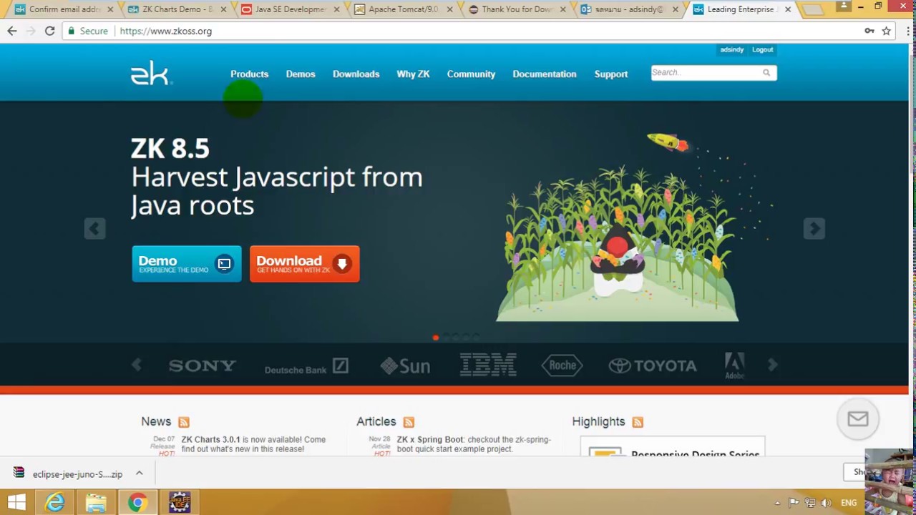Click the orange Download button

(x=304, y=264)
